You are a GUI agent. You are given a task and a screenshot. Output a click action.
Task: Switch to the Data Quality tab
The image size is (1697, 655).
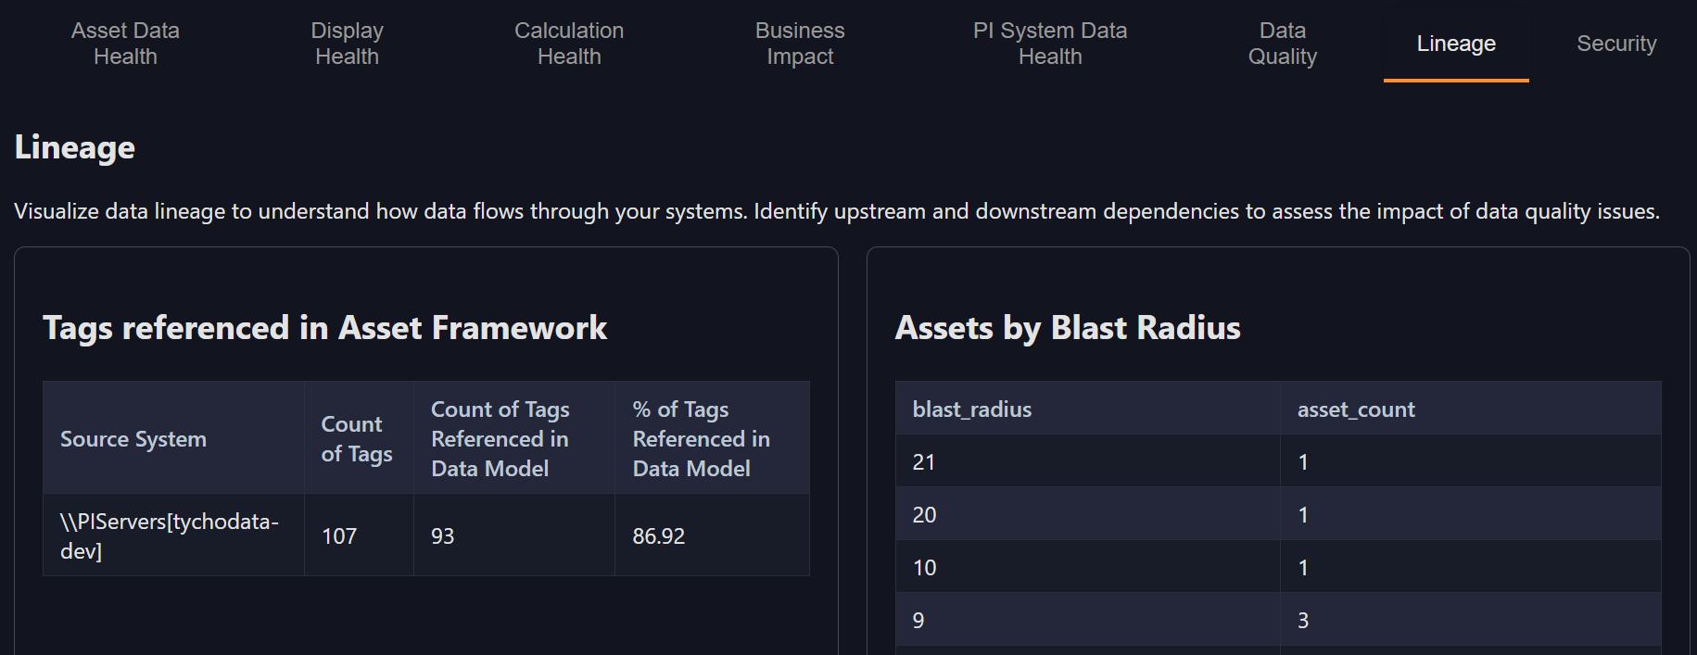(1282, 44)
